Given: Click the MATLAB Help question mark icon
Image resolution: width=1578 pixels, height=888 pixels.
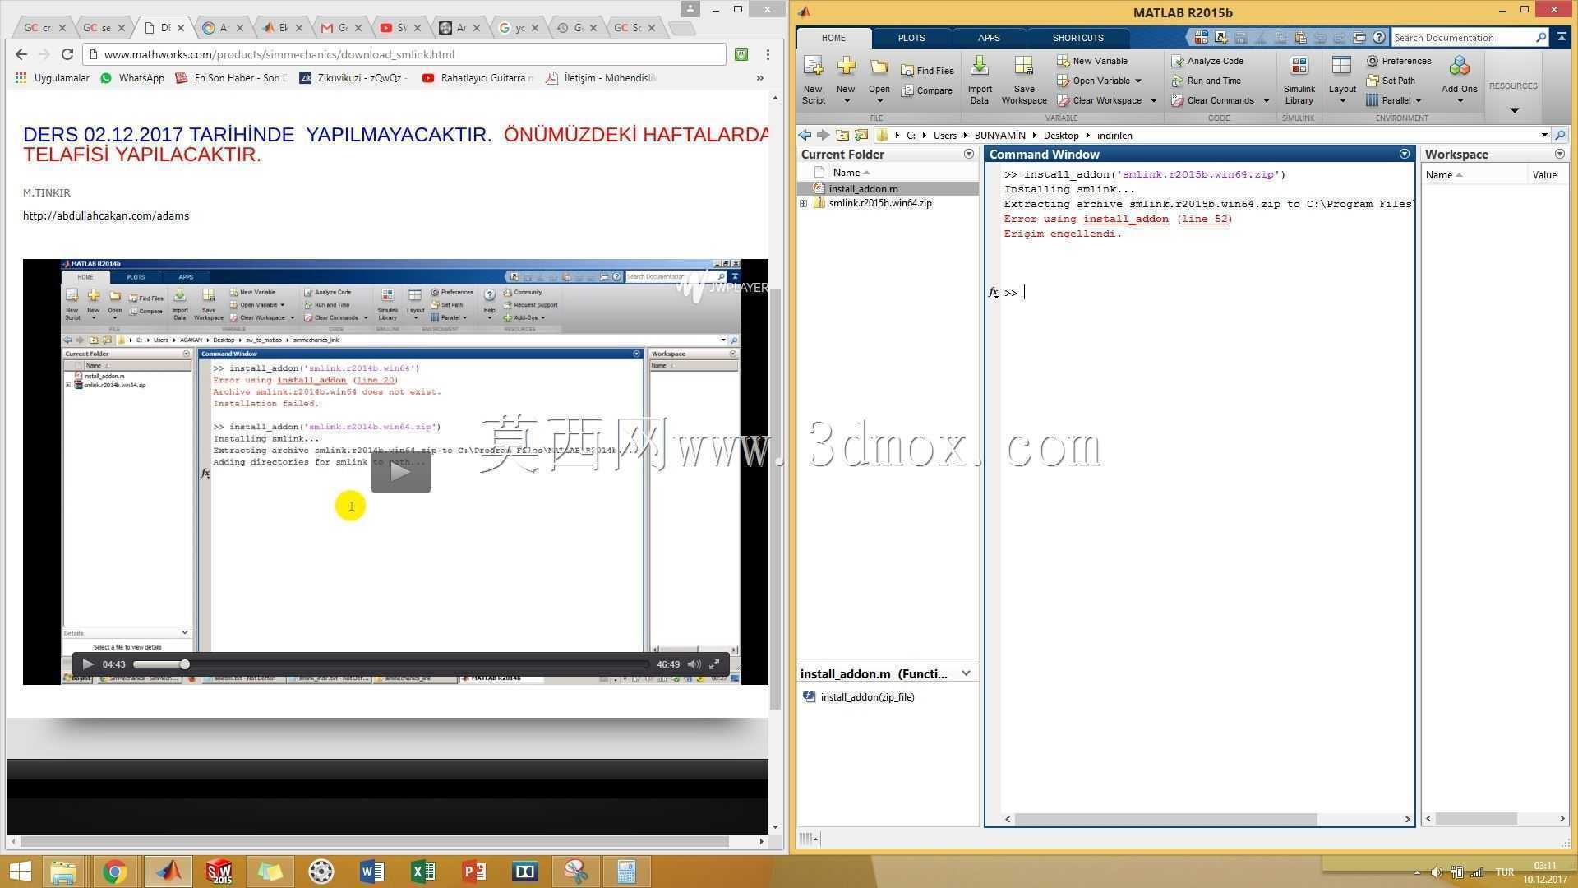Looking at the screenshot, I should coord(1378,38).
